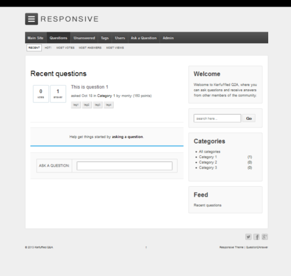Go to the Users tab
This screenshot has width=291, height=276.
[x=120, y=38]
